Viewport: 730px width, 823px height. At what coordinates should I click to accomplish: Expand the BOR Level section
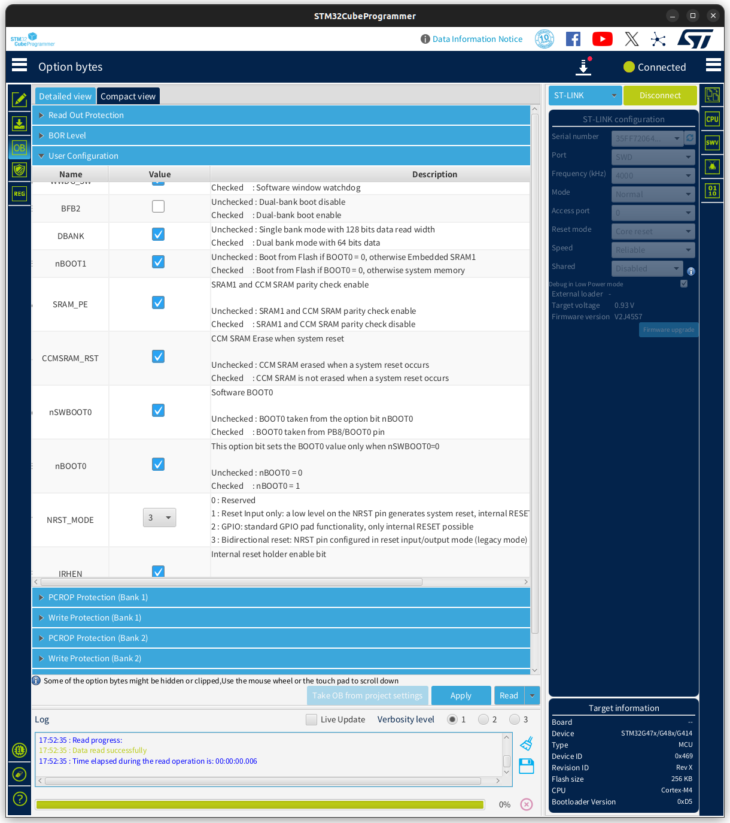click(281, 135)
